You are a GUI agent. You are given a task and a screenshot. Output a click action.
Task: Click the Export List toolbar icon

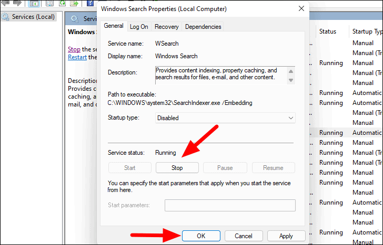click(74, 3)
